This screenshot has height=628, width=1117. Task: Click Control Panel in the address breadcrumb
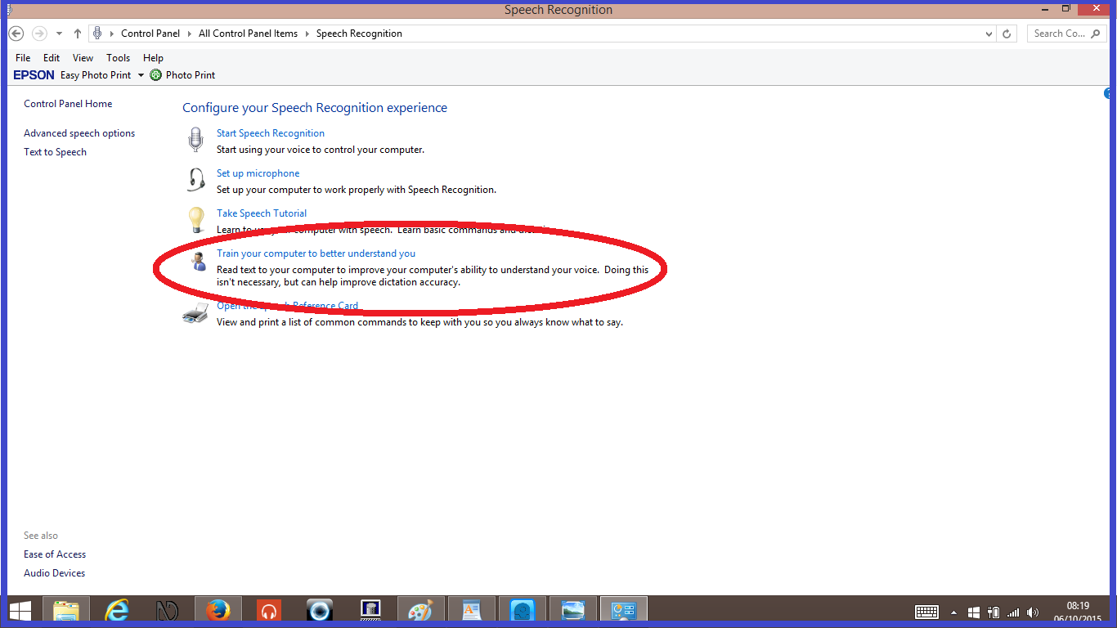[x=150, y=34]
